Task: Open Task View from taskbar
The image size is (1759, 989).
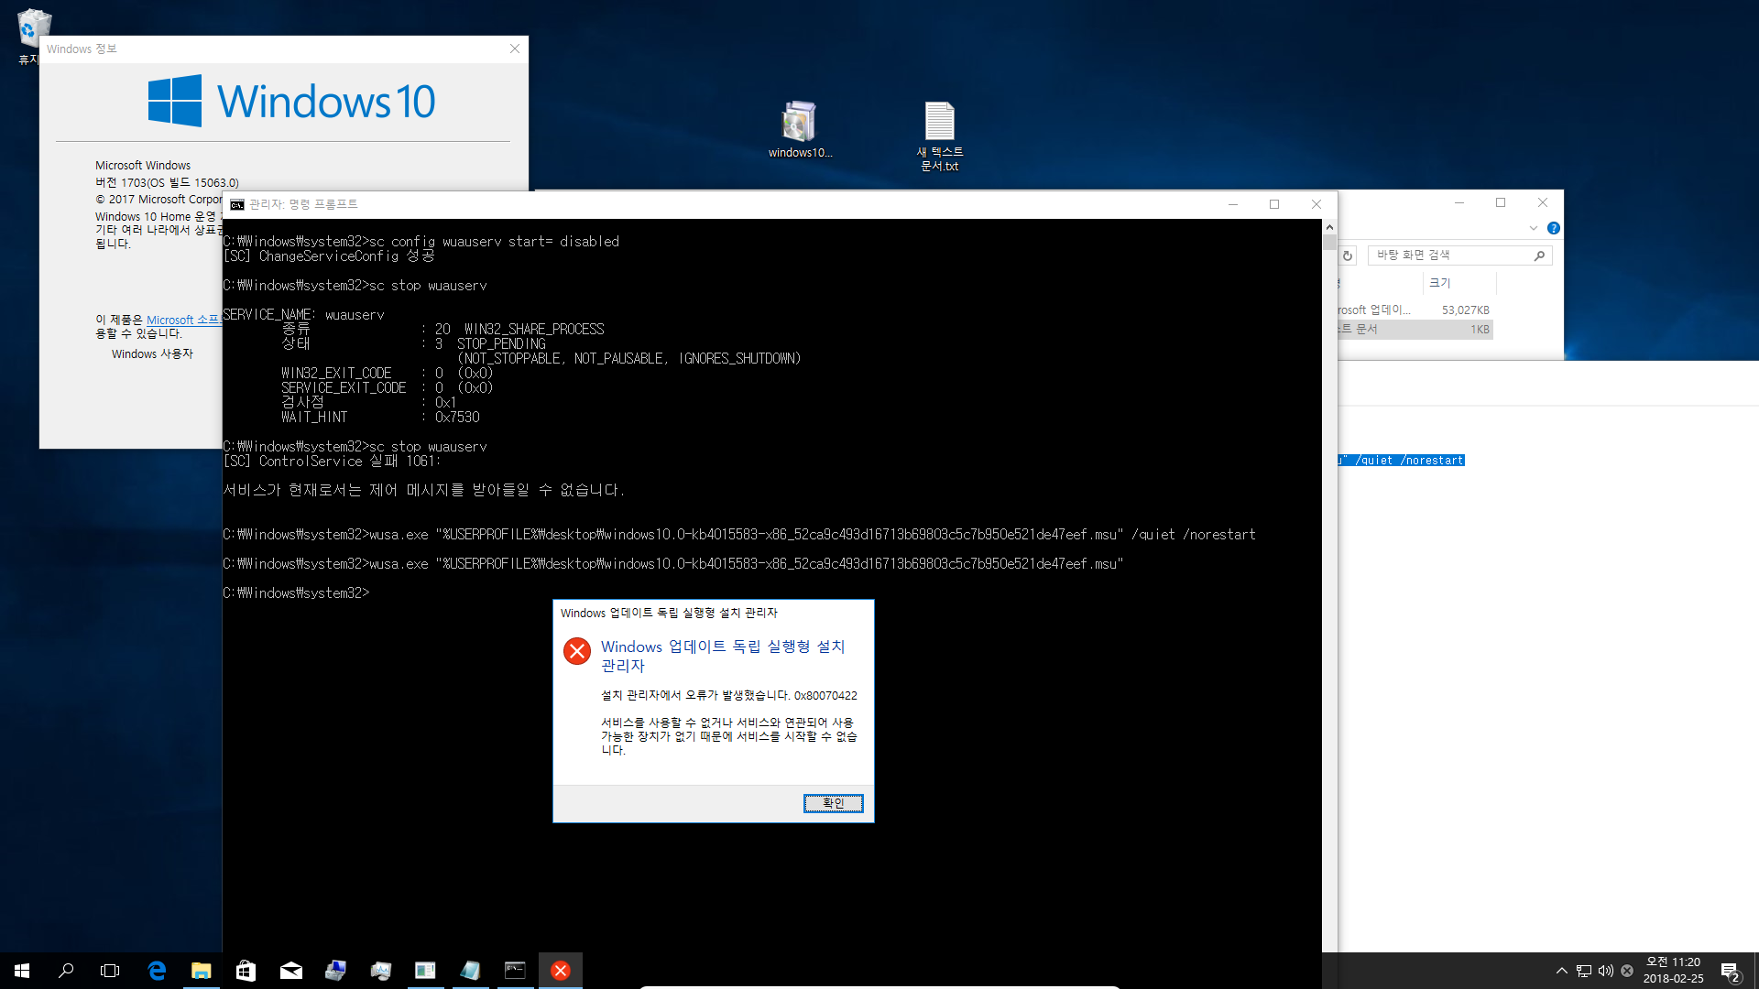Action: (110, 971)
